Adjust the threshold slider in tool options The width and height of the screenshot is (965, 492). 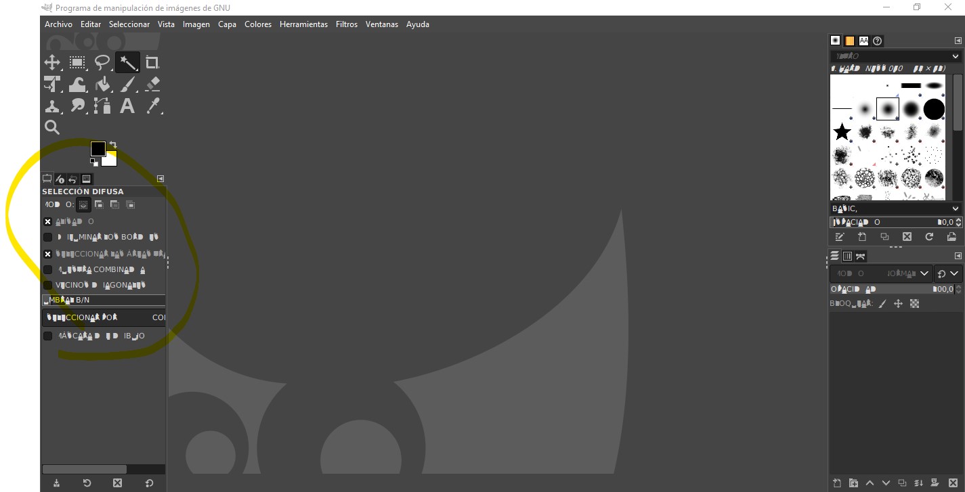[104, 300]
